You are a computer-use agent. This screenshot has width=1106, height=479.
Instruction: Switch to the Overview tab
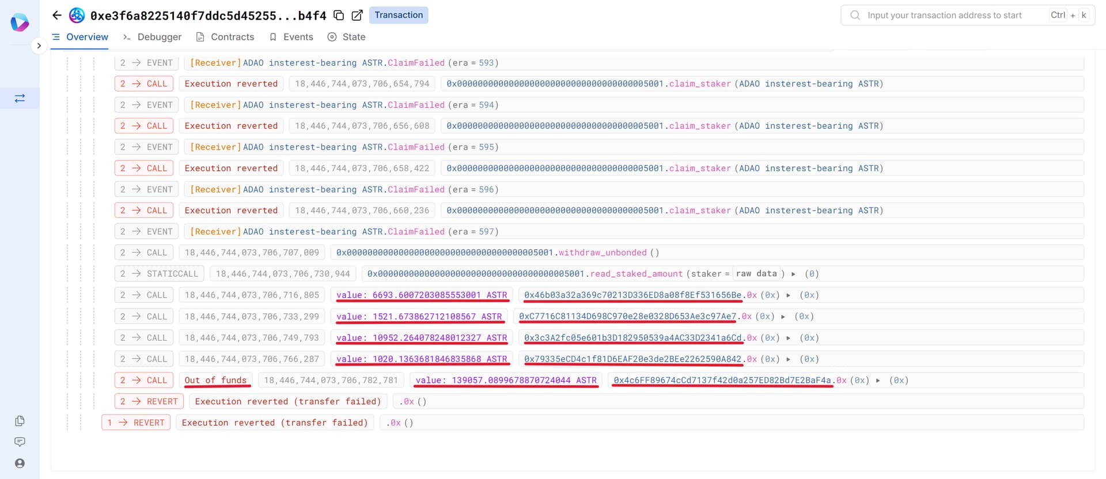click(x=79, y=37)
